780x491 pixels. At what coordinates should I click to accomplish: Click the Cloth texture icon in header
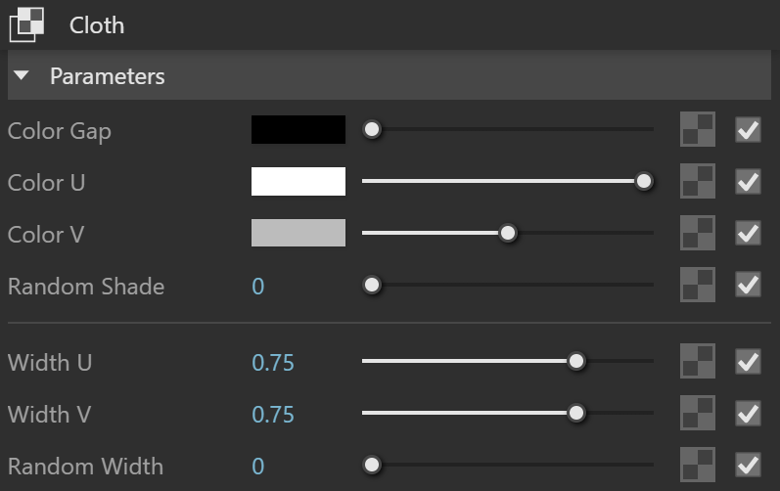click(26, 24)
